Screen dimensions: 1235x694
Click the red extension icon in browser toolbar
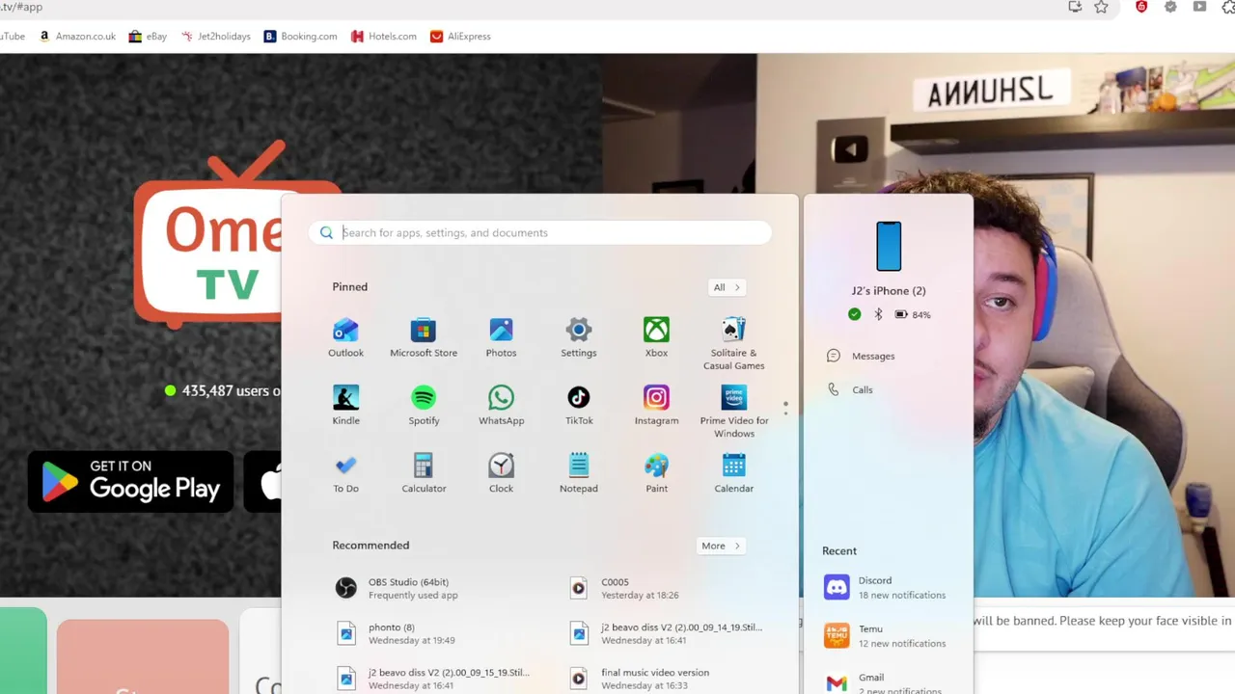1141,7
